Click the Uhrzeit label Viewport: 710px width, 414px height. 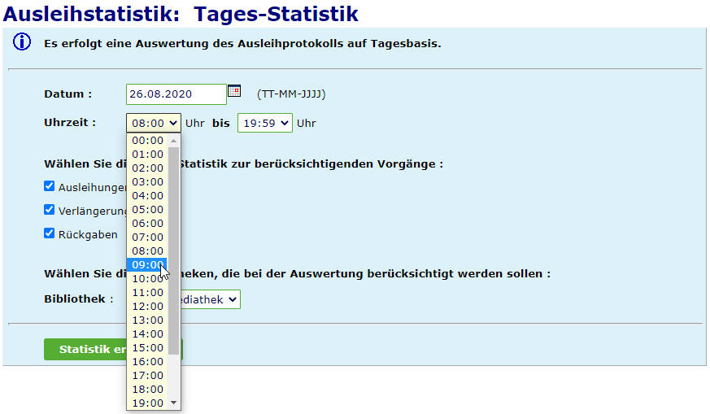70,123
